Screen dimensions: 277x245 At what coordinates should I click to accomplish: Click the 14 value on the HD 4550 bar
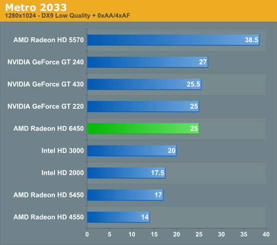click(x=145, y=217)
